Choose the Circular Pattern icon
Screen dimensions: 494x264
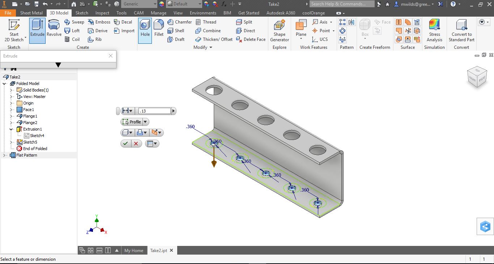point(342,31)
